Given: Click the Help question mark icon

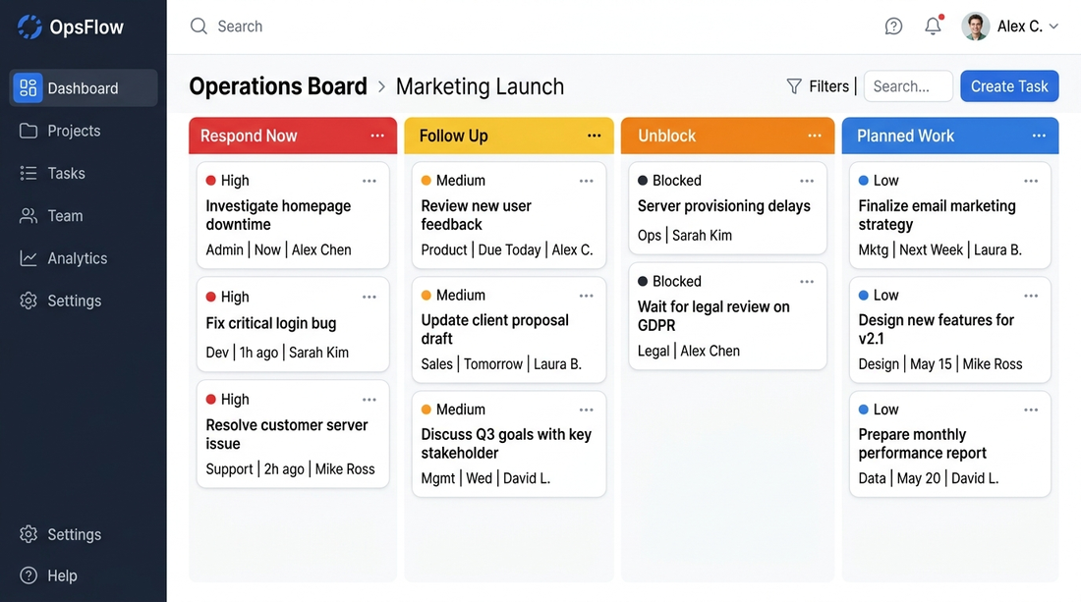Looking at the screenshot, I should [28, 575].
